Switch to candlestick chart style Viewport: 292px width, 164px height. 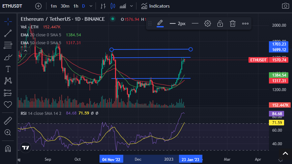coord(113,6)
